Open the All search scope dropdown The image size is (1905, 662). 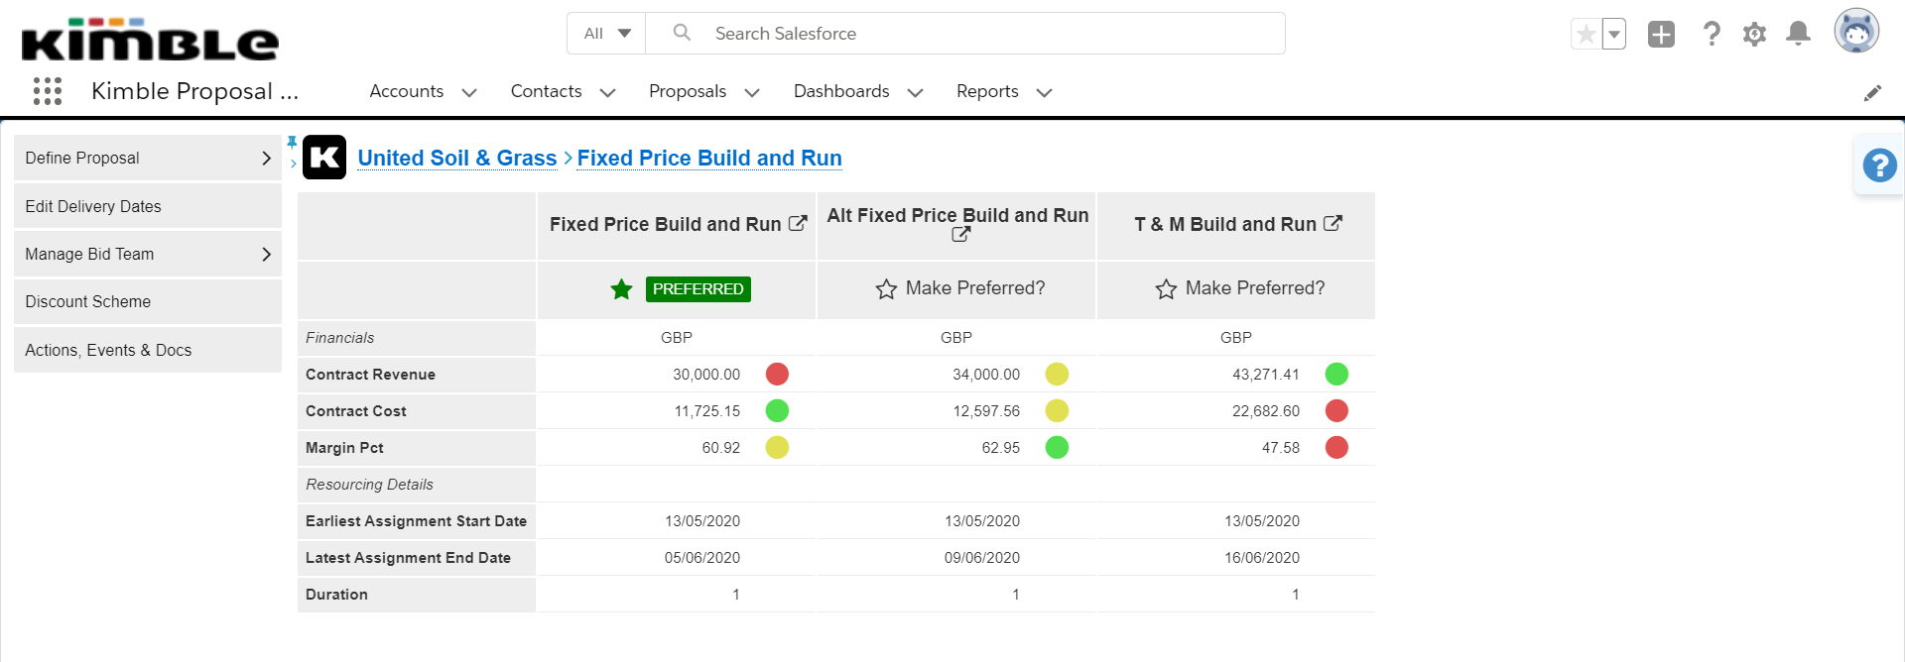(606, 33)
